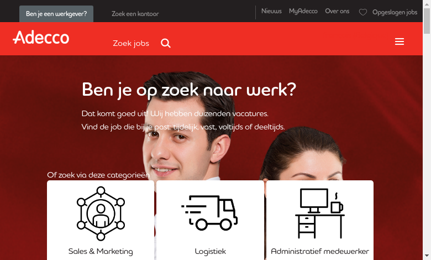Screen dimensions: 431x260
Task: Click the heart icon for saved jobs
Action: tap(363, 12)
